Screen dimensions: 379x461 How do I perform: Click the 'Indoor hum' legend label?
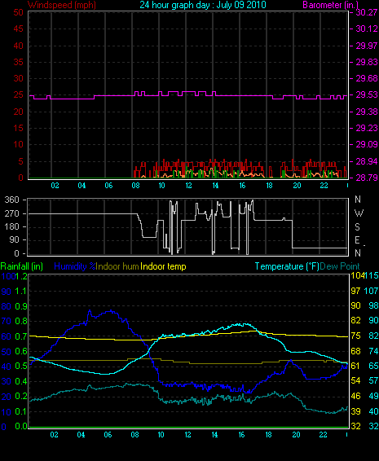coord(117,266)
